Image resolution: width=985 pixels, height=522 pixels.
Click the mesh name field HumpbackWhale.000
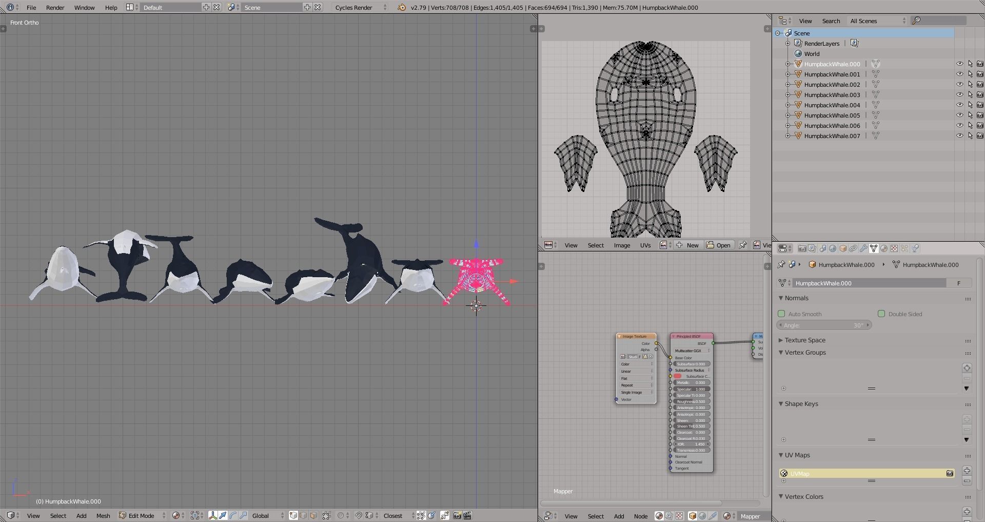(x=869, y=283)
